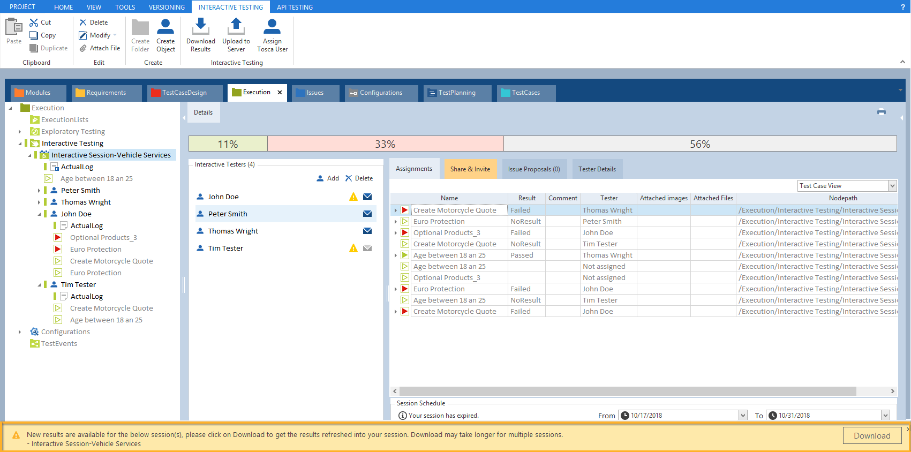Viewport: 911px width, 452px height.
Task: Open the From date dropdown
Action: pos(743,416)
